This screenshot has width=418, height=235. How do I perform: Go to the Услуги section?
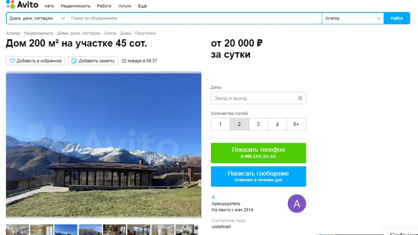(x=125, y=6)
